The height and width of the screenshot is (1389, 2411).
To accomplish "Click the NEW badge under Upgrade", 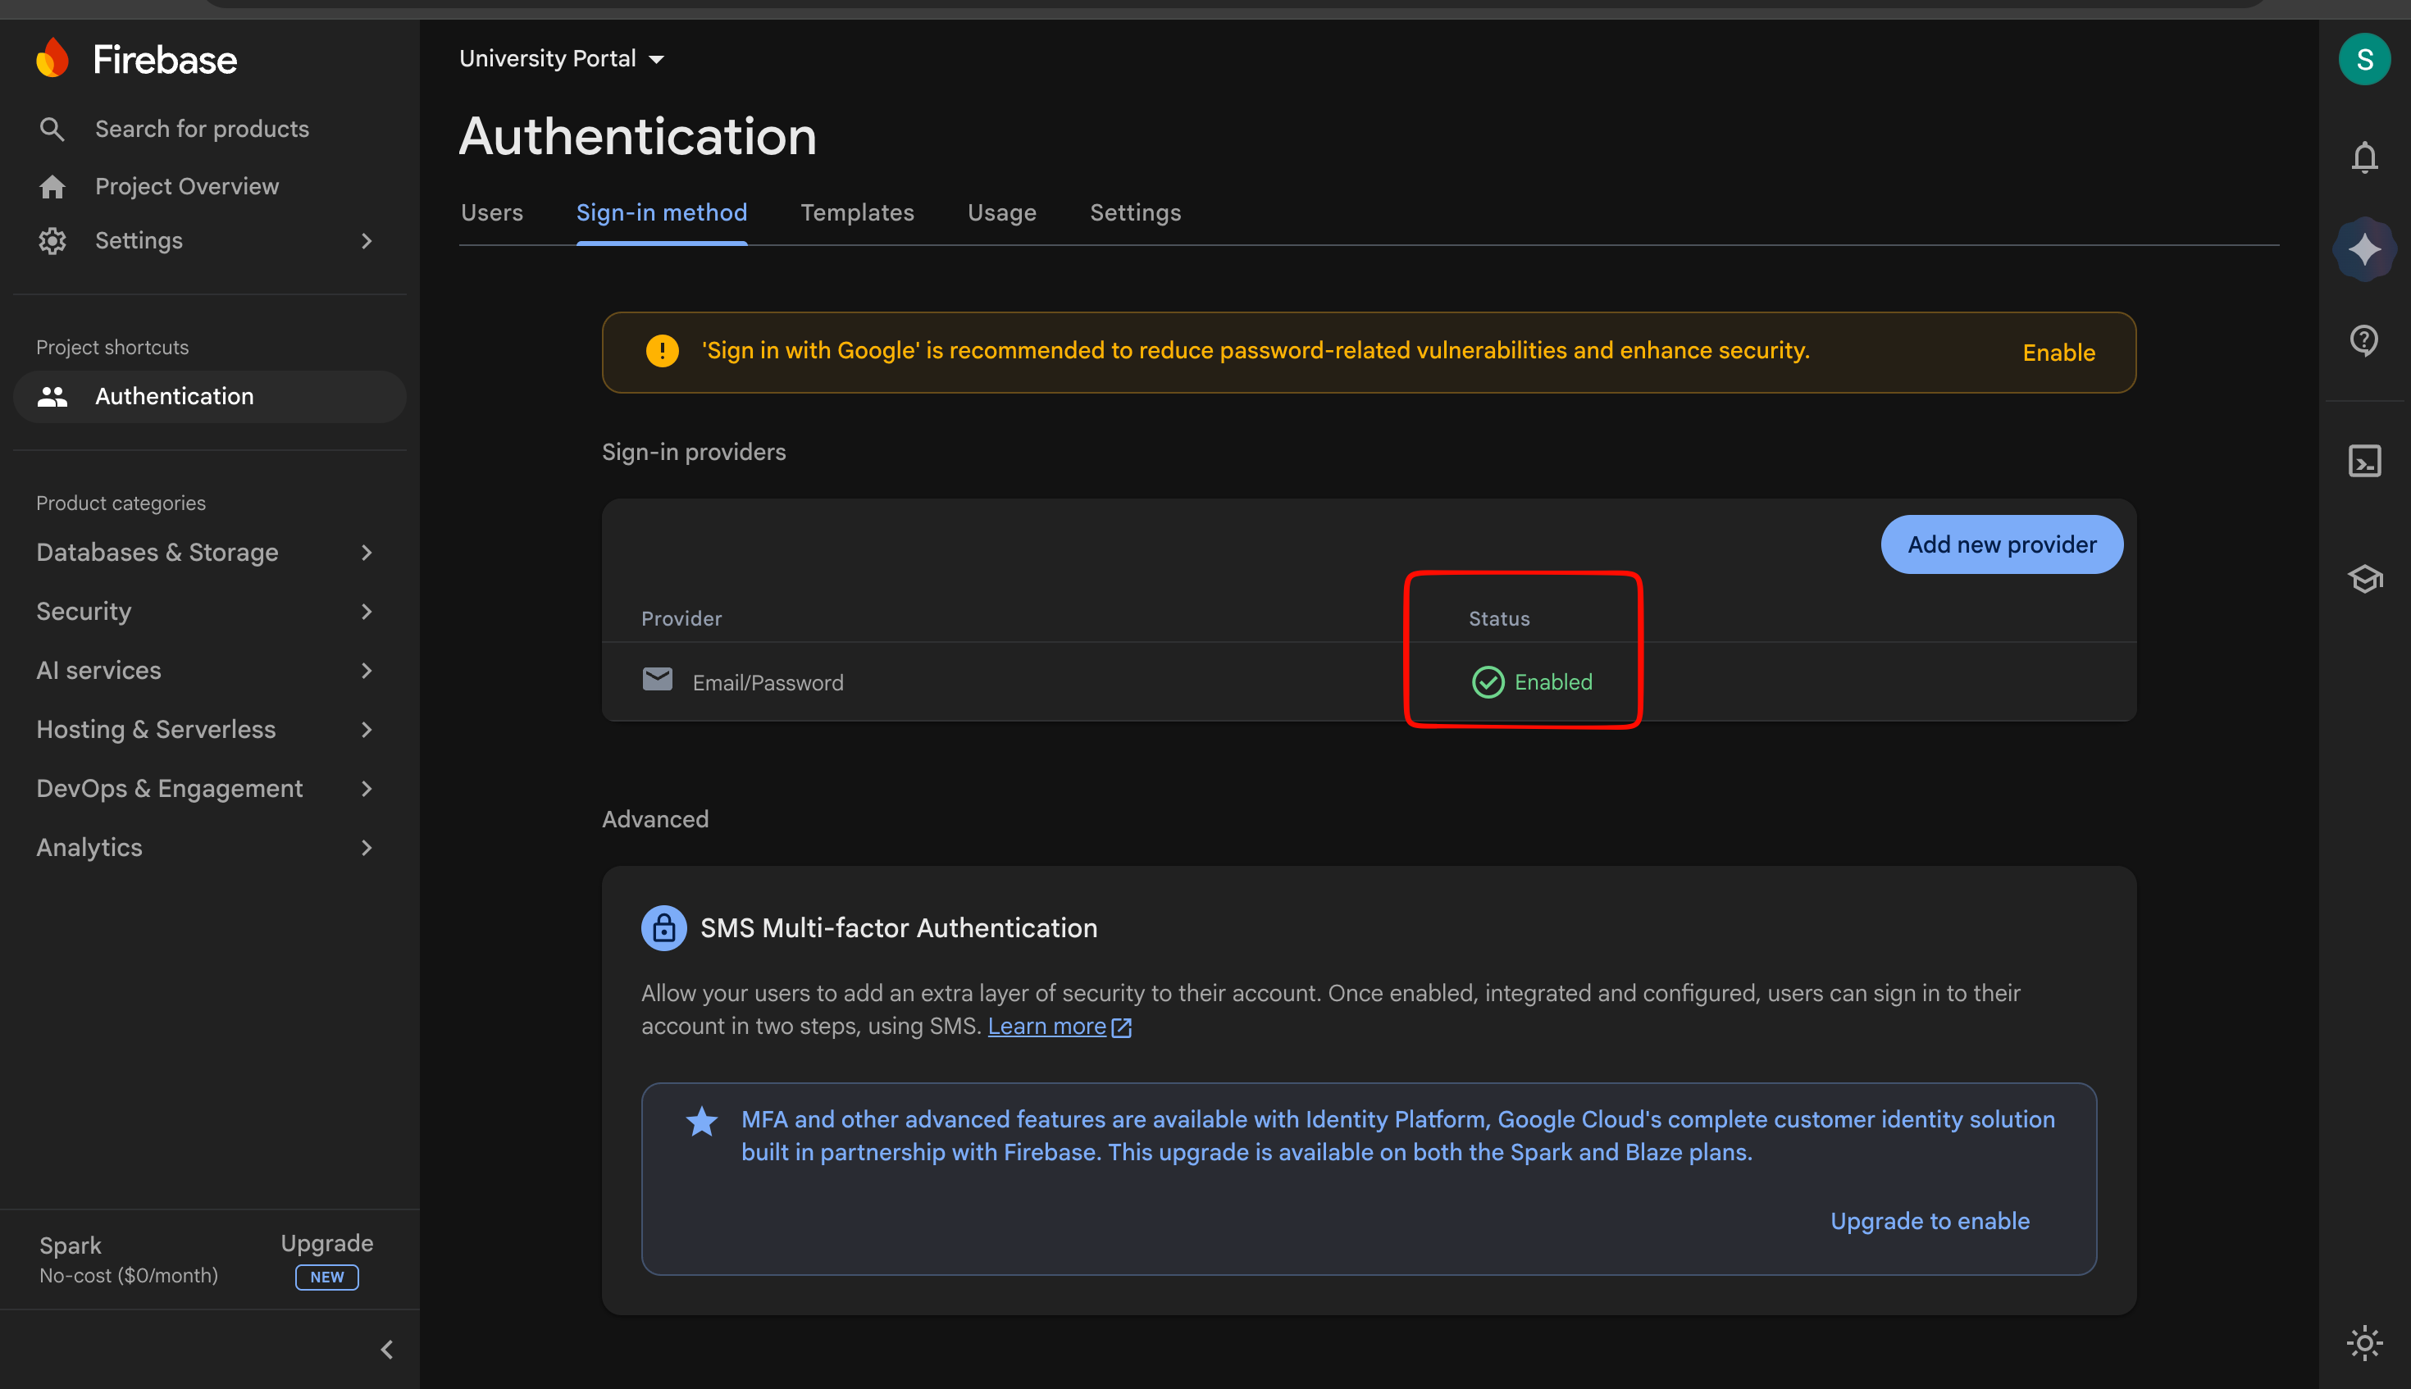I will click(x=327, y=1277).
